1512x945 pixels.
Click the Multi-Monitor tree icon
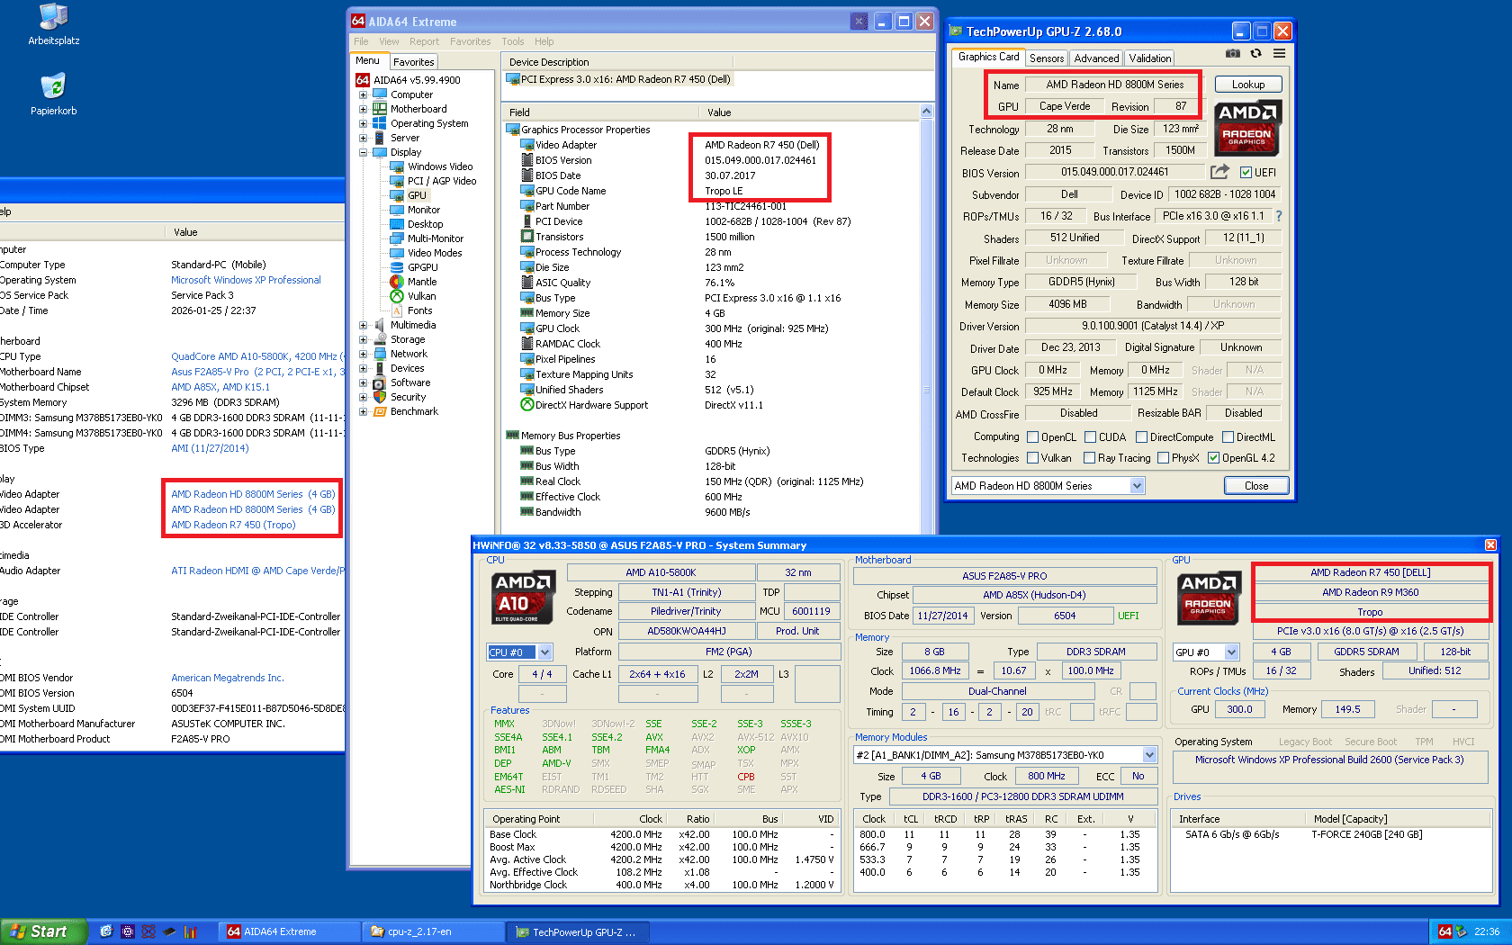click(397, 238)
